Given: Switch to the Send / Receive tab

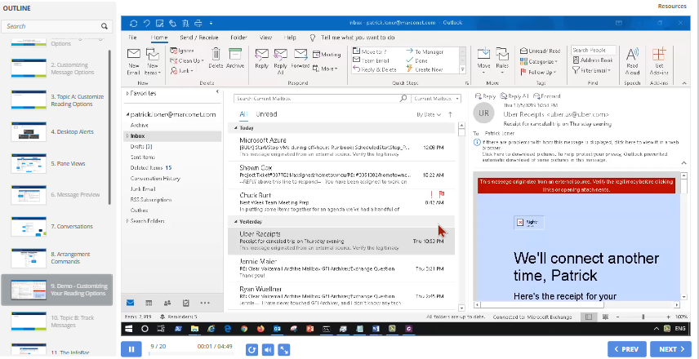Looking at the screenshot, I should pyautogui.click(x=198, y=38).
